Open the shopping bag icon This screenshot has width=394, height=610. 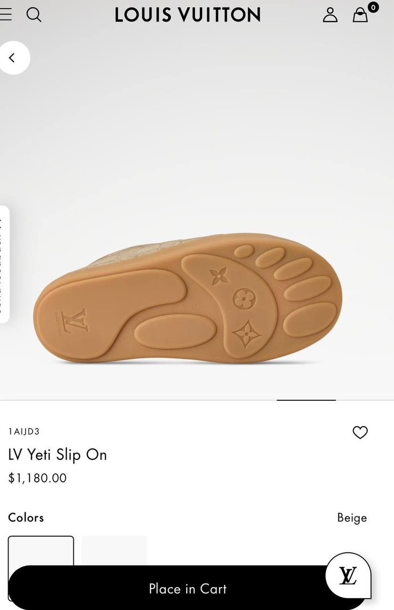(360, 16)
